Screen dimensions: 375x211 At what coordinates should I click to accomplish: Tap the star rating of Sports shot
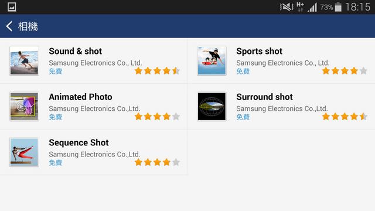(x=345, y=71)
